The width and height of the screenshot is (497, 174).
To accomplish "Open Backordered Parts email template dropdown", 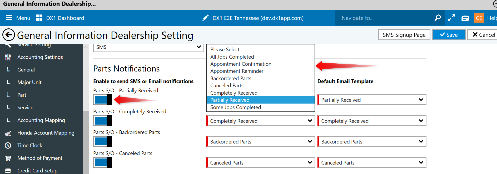I will tap(372, 142).
